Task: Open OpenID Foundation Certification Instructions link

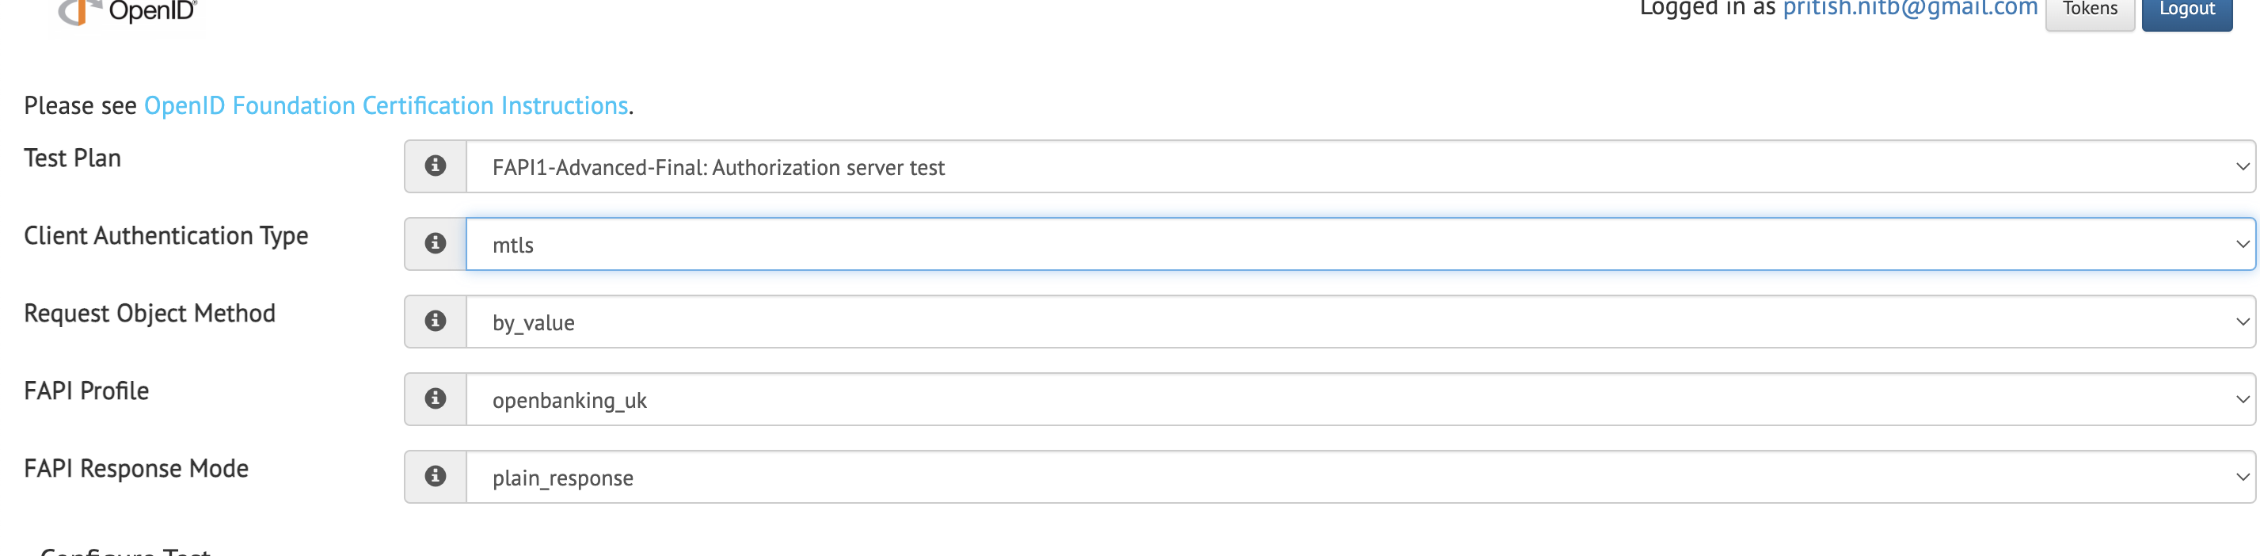Action: tap(386, 105)
